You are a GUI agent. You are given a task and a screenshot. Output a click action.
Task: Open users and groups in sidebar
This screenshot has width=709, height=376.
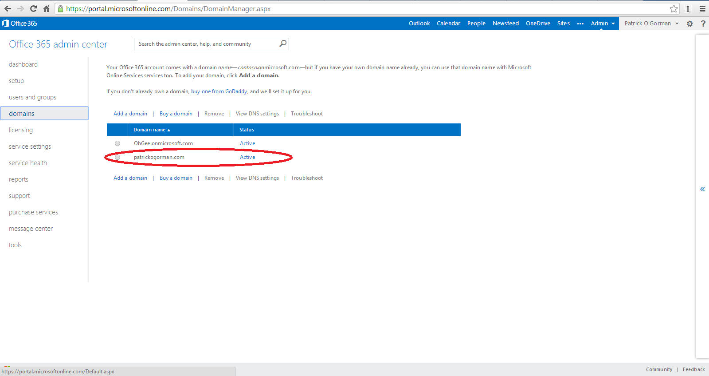[32, 97]
